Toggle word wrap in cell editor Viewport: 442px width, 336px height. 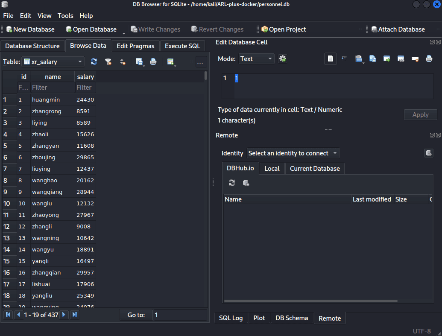[x=331, y=58]
